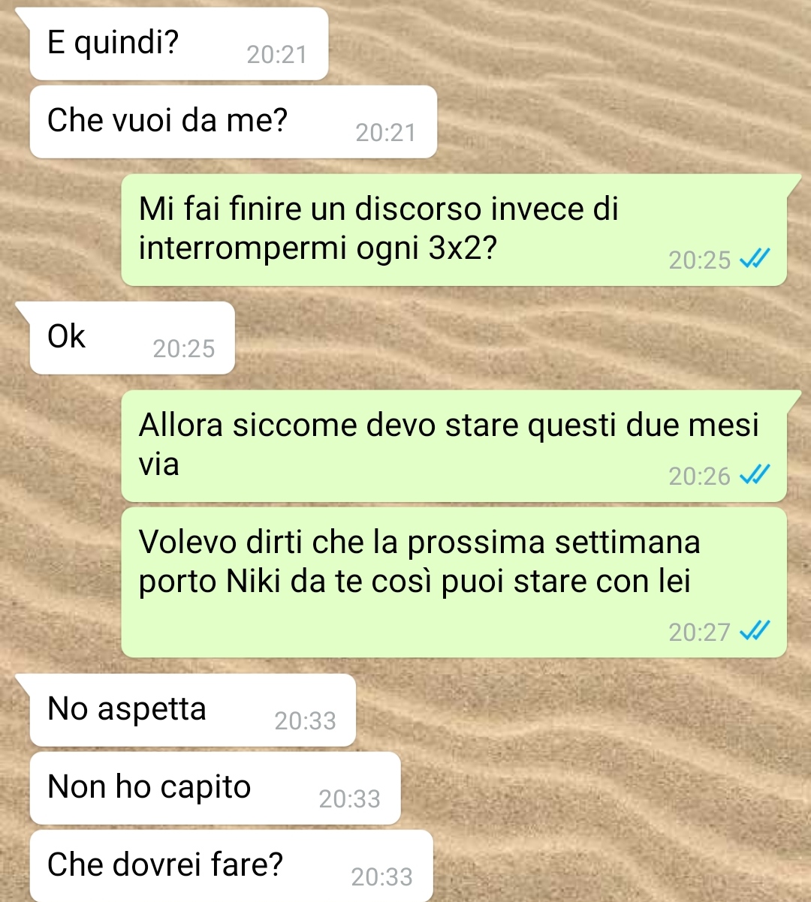811x902 pixels.
Task: Click the 20:33 timestamp on 'No aspetta'
Action: pos(305,721)
